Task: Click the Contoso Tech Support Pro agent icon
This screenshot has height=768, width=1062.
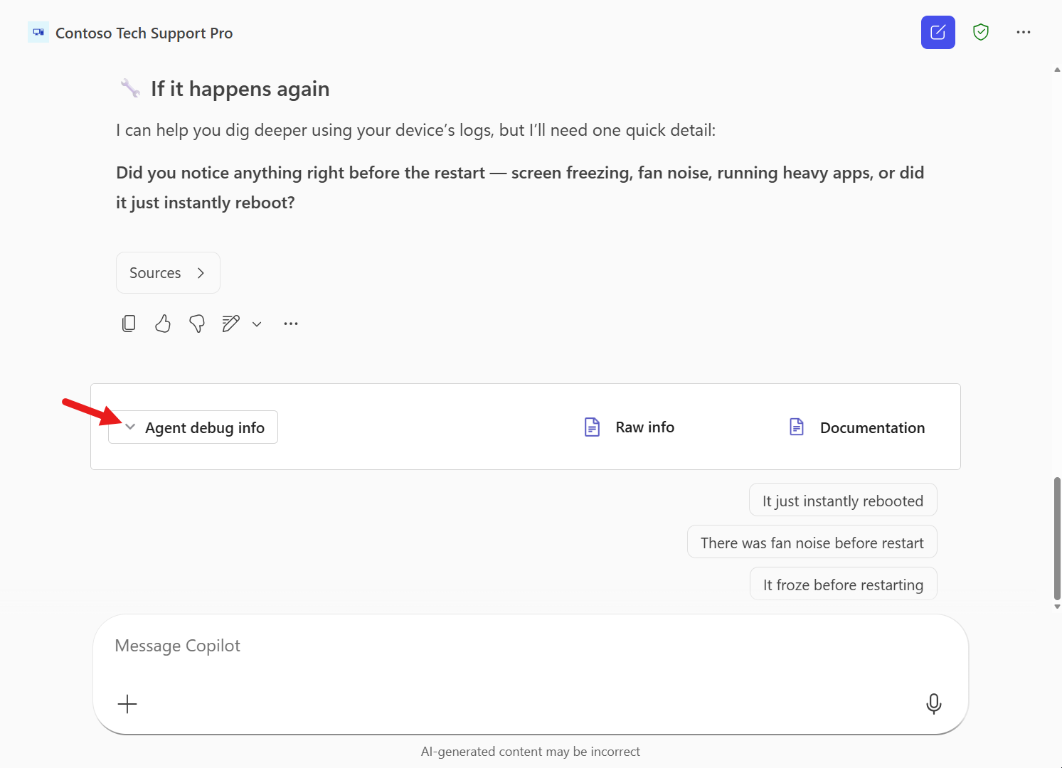Action: [x=38, y=33]
